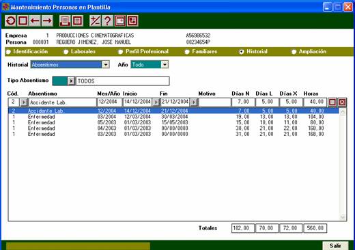The height and width of the screenshot is (250, 355).
Task: Select the Enfermedad 04/2003 row
Action: (x=173, y=128)
